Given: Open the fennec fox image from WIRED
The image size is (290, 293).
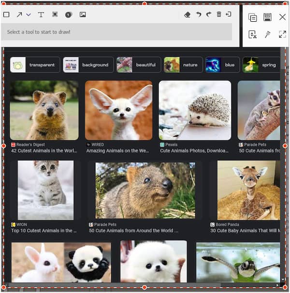Looking at the screenshot, I should 118,110.
